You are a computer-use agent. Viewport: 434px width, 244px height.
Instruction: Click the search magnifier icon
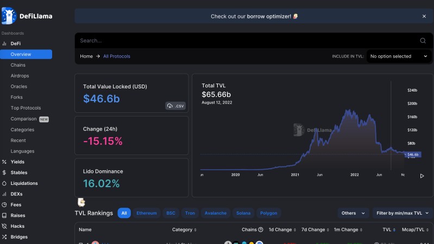tap(423, 41)
